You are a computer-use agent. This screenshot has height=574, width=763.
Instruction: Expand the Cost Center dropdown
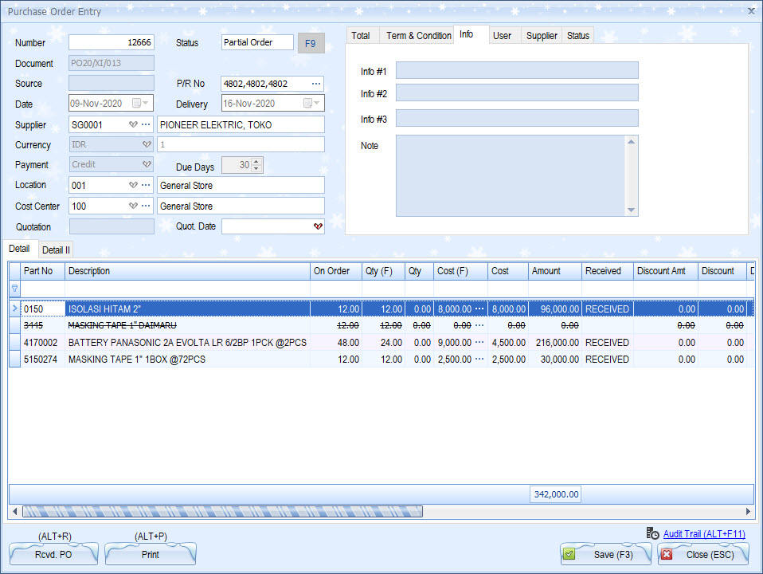[x=133, y=206]
